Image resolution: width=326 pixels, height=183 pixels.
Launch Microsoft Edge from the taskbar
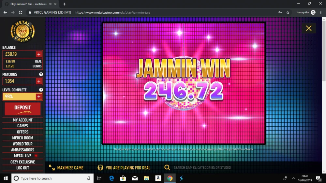tap(111, 178)
